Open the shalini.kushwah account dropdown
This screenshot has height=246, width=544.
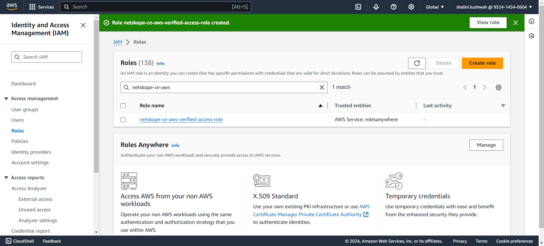494,7
